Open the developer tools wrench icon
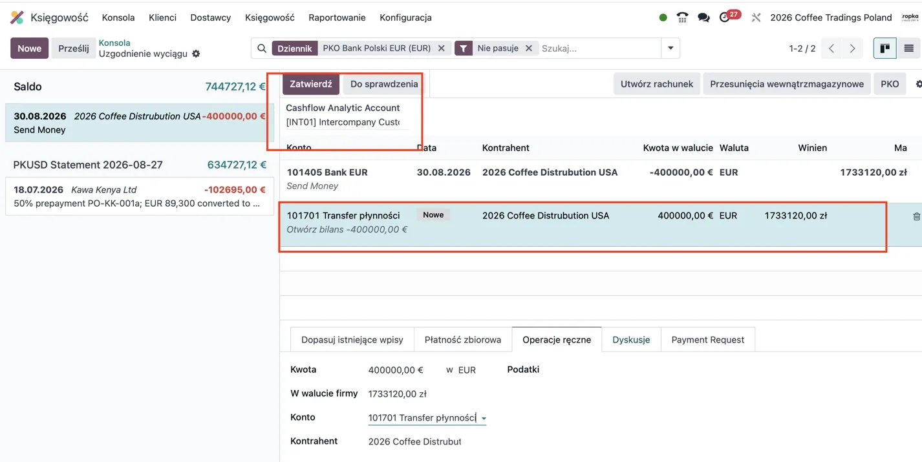 756,17
